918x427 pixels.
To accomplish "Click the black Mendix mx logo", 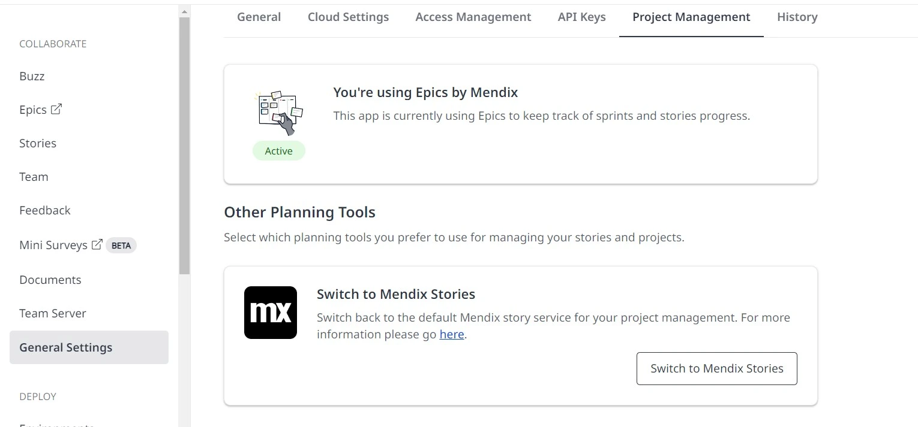I will (271, 313).
